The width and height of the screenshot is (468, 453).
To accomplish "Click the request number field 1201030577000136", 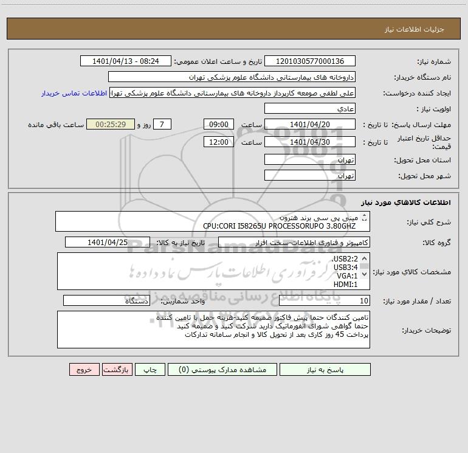I will click(310, 61).
